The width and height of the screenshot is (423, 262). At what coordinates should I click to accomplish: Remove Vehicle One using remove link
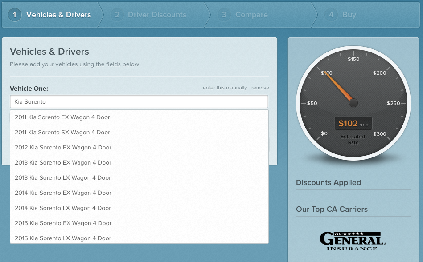click(260, 88)
